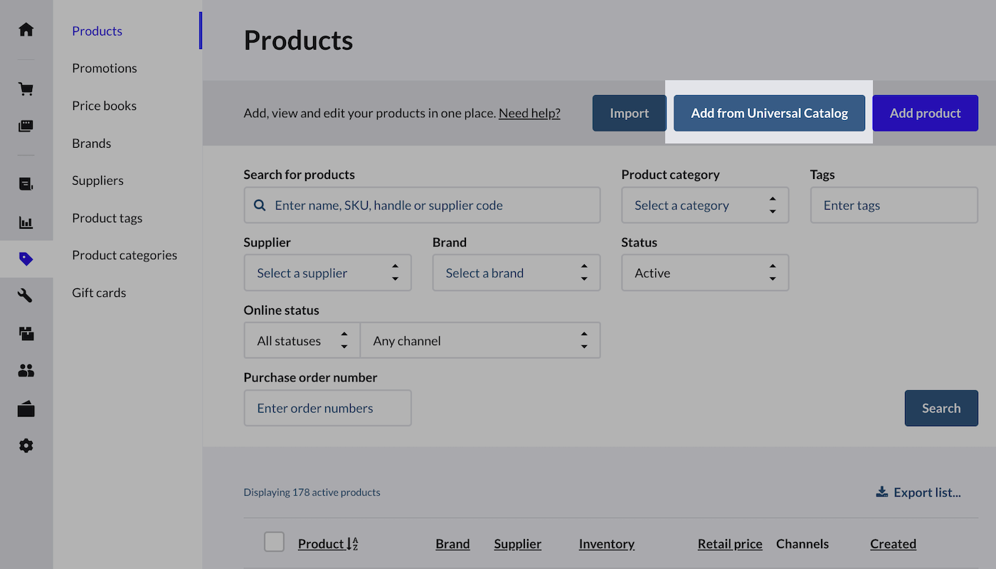Screen dimensions: 996x569
Task: Tick the select-all products checkbox
Action: click(x=274, y=542)
